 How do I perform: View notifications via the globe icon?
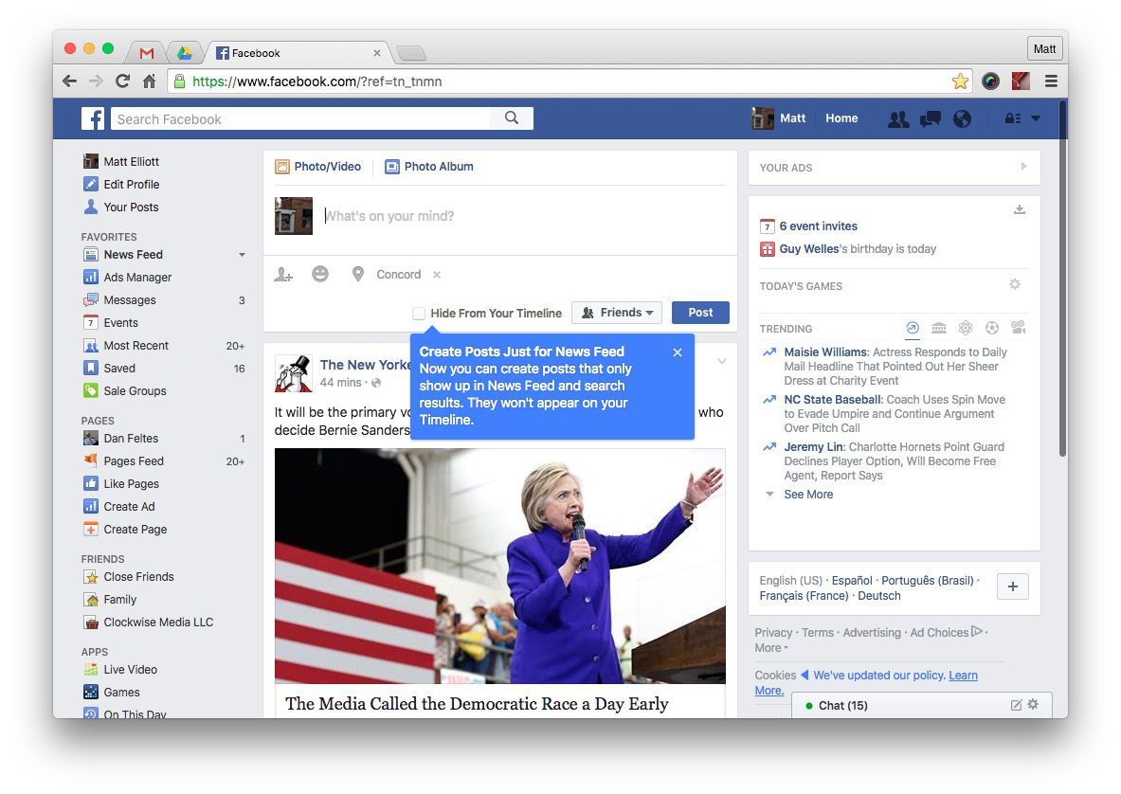pos(961,118)
